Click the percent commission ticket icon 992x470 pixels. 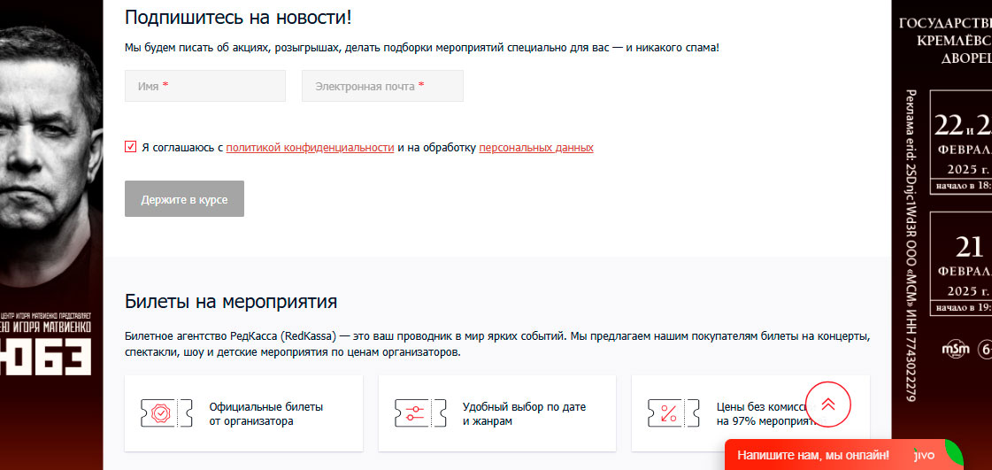point(673,413)
